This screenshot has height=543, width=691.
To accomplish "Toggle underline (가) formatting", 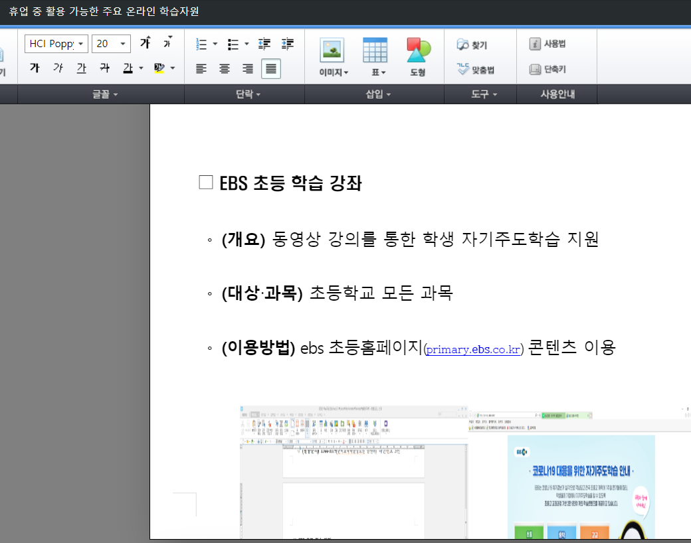I will 82,68.
